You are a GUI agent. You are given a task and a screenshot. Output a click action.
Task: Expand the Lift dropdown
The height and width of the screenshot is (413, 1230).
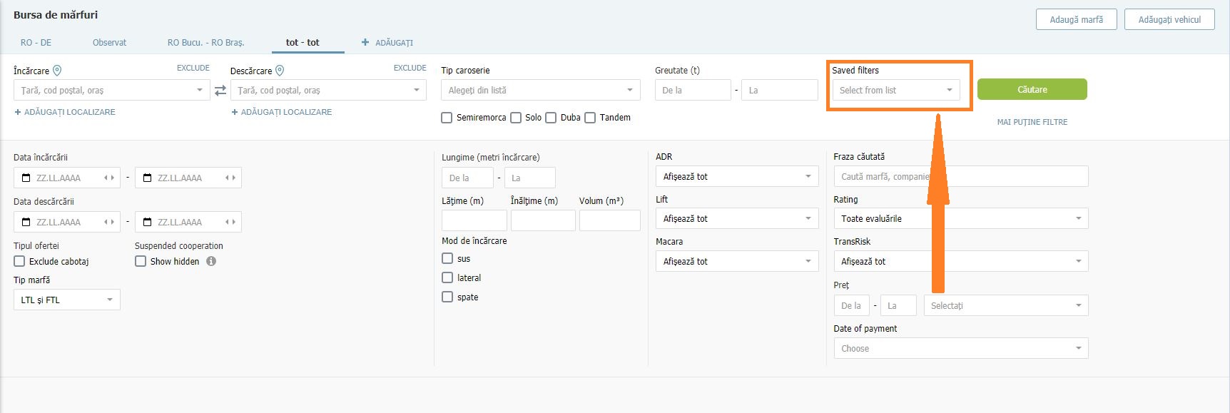pos(737,218)
